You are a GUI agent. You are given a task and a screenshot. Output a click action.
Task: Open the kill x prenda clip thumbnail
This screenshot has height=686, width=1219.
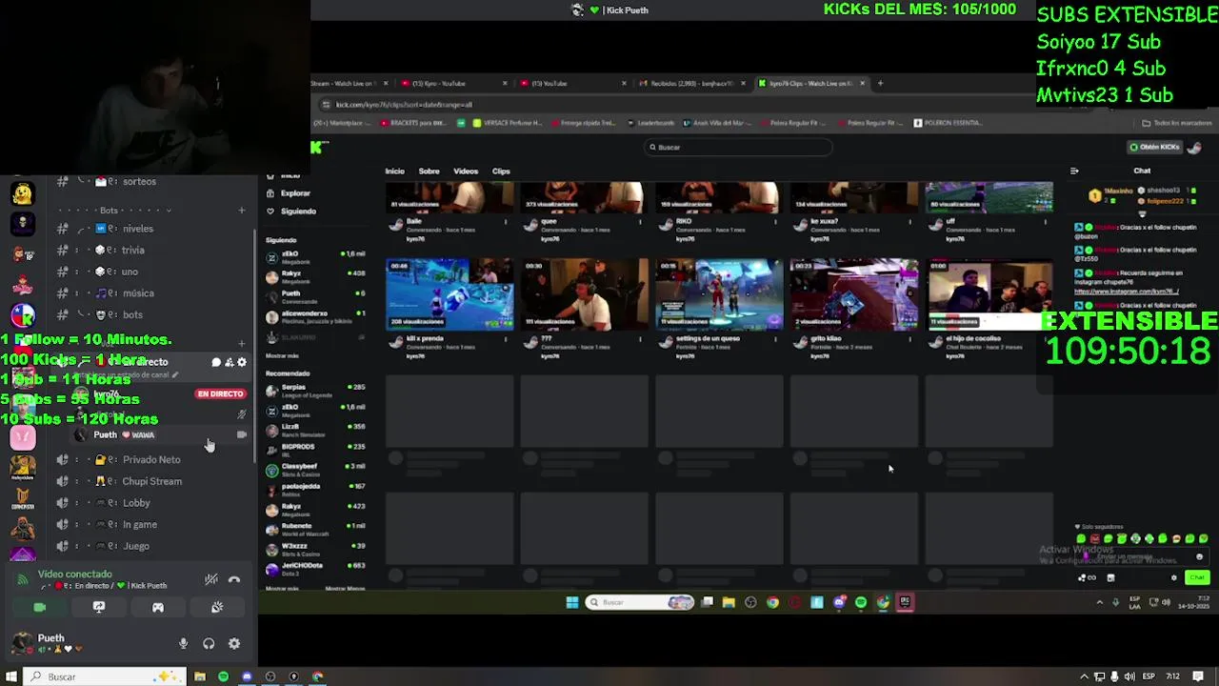(450, 294)
